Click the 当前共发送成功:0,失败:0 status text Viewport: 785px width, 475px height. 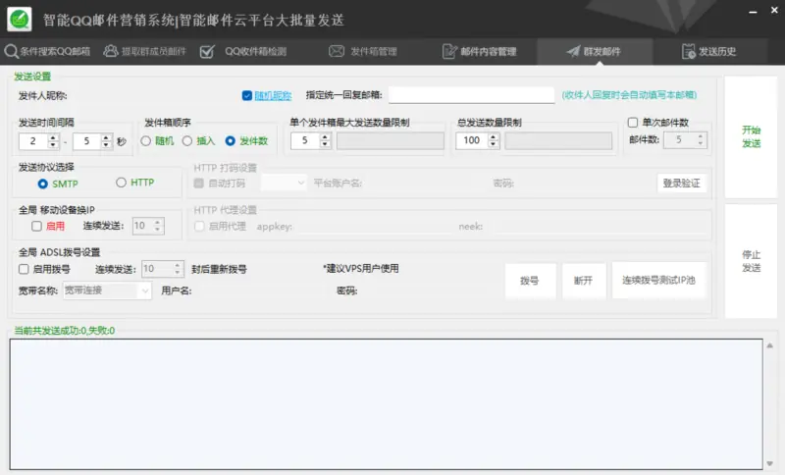click(x=64, y=331)
